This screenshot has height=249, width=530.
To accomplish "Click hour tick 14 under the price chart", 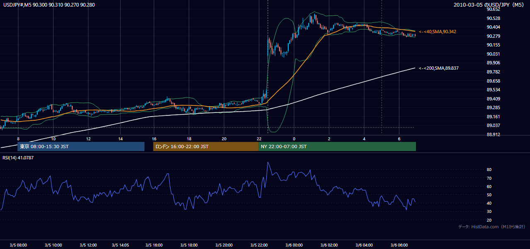I will (120, 138).
